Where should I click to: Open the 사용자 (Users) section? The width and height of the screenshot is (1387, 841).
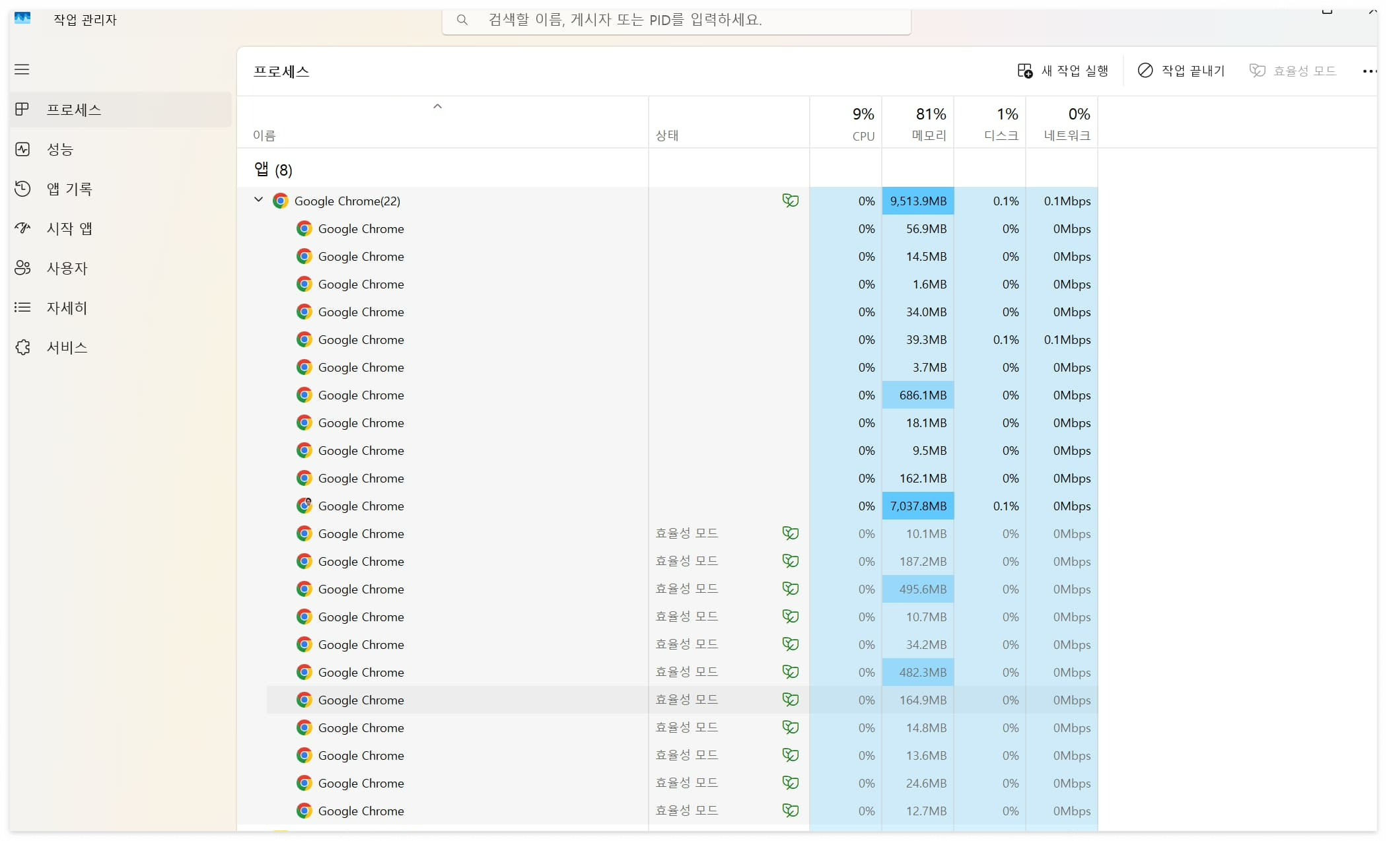[22, 268]
